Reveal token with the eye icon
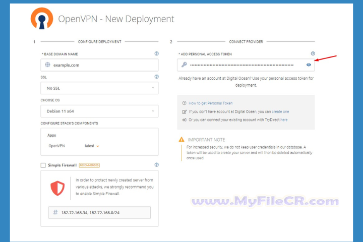The image size is (363, 242). [309, 65]
